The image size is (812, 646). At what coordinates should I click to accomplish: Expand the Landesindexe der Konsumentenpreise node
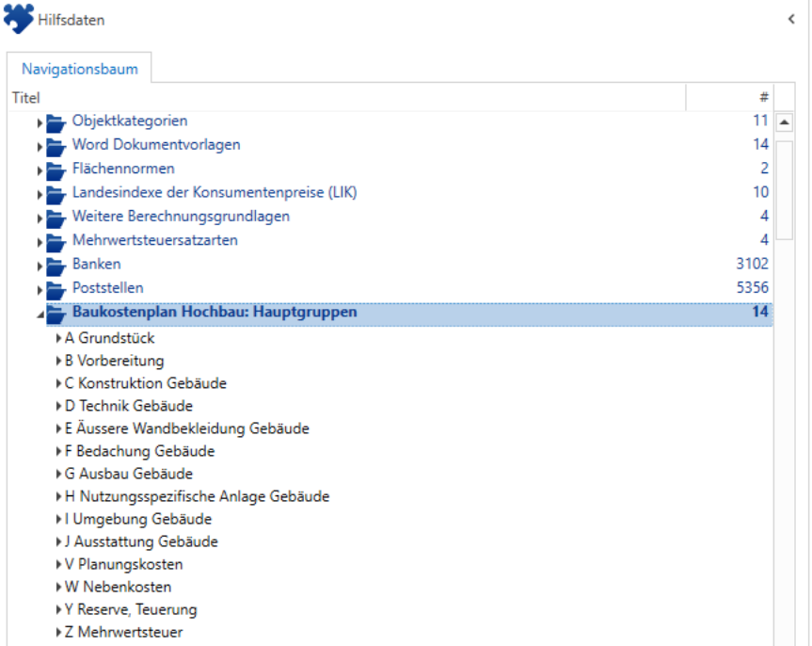(x=40, y=194)
